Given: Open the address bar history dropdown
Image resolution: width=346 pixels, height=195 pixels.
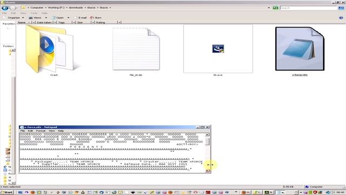Looking at the screenshot, I should [269, 8].
